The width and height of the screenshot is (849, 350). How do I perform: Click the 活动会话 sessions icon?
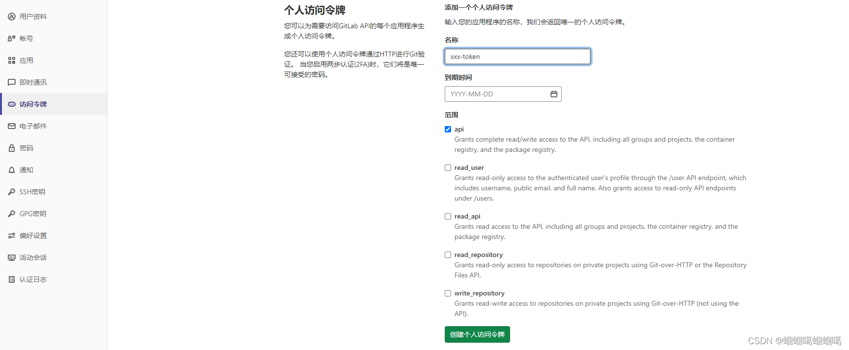pyautogui.click(x=11, y=257)
